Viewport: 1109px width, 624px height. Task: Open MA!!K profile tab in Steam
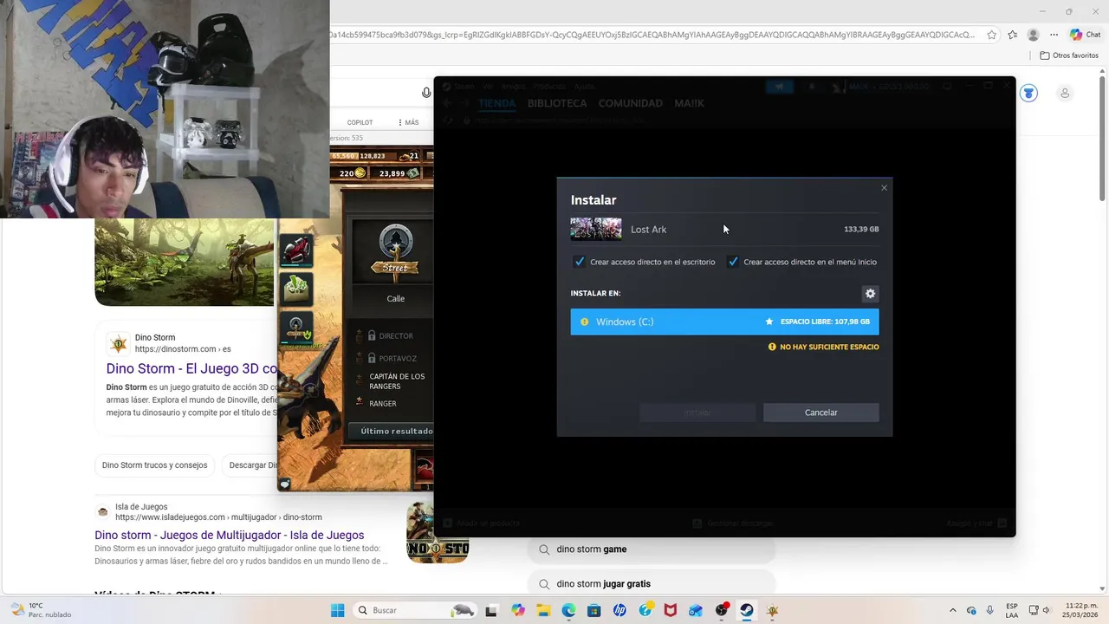pos(690,103)
